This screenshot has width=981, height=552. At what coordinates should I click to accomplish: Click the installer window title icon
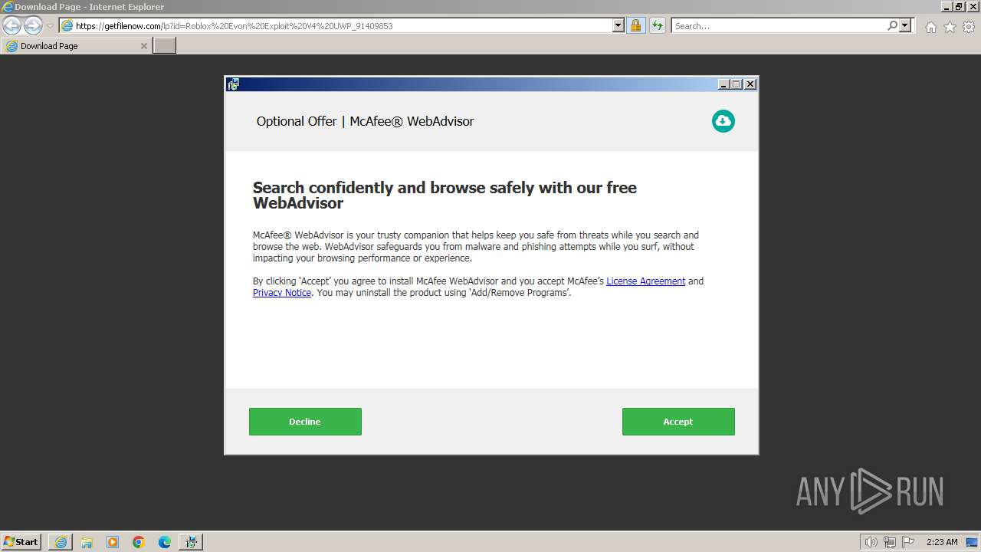click(x=233, y=84)
